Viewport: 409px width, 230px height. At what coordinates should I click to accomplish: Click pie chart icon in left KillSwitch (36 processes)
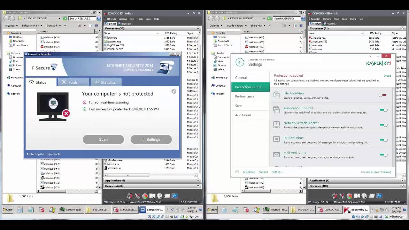(145, 196)
